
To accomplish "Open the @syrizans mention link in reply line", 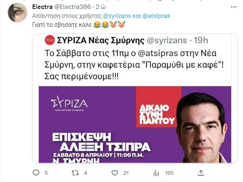I will (x=117, y=16).
